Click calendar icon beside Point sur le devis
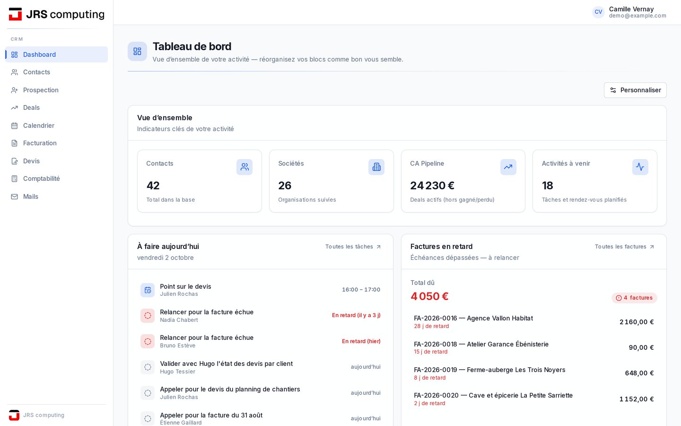This screenshot has height=426, width=681. [148, 290]
